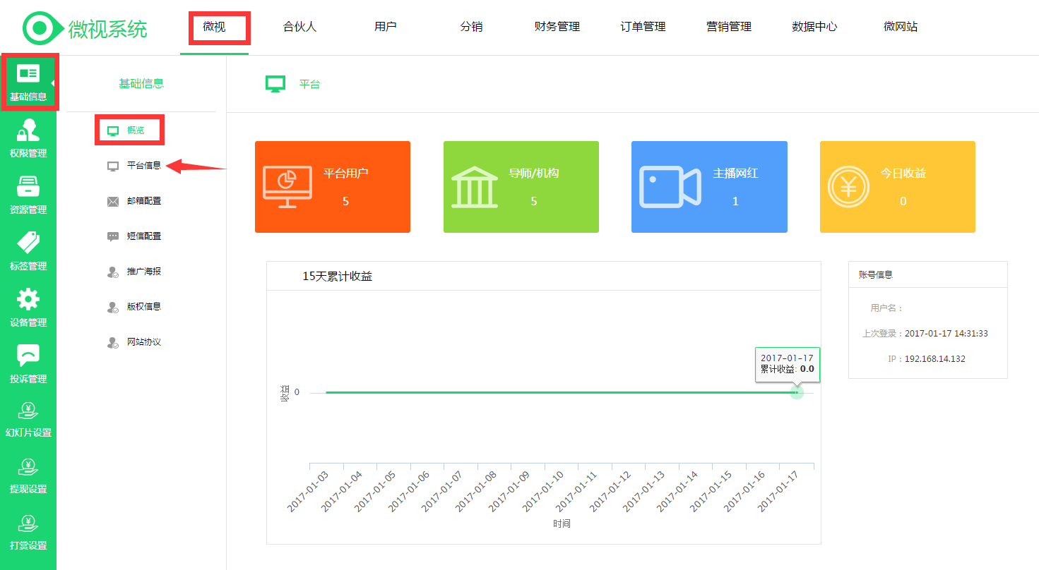
Task: Click the user icon beside 版权信息
Action: [113, 308]
